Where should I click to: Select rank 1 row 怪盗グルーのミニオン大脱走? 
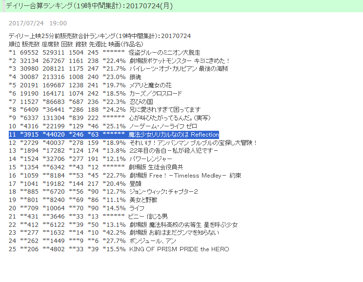[104, 53]
